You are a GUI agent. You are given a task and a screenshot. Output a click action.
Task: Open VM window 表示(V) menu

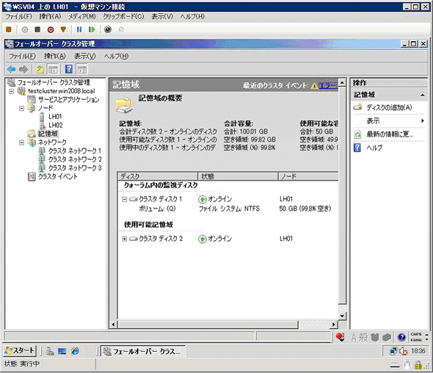(162, 16)
